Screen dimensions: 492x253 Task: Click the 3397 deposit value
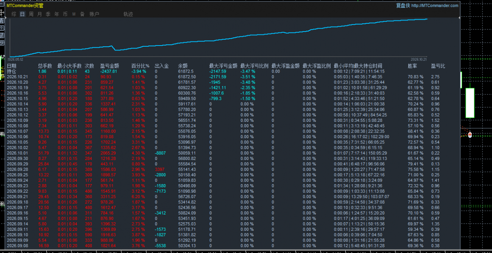(x=159, y=169)
